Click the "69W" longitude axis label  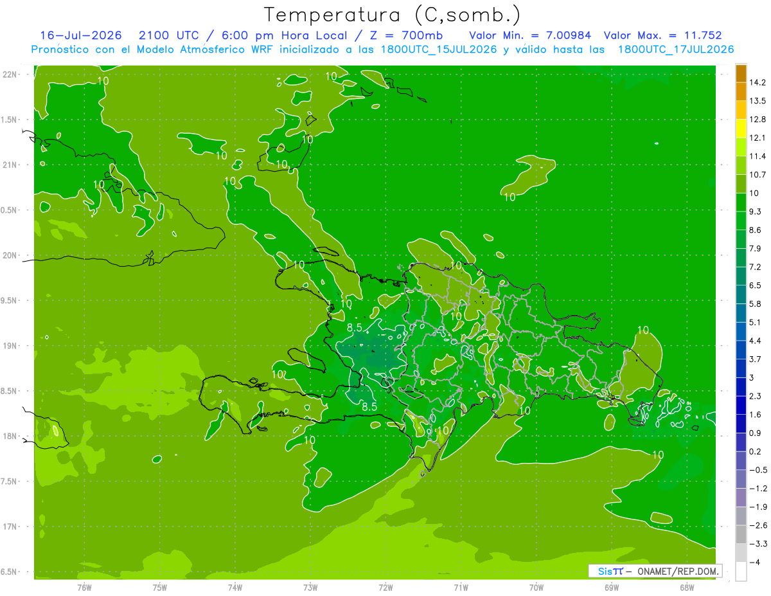pyautogui.click(x=612, y=588)
